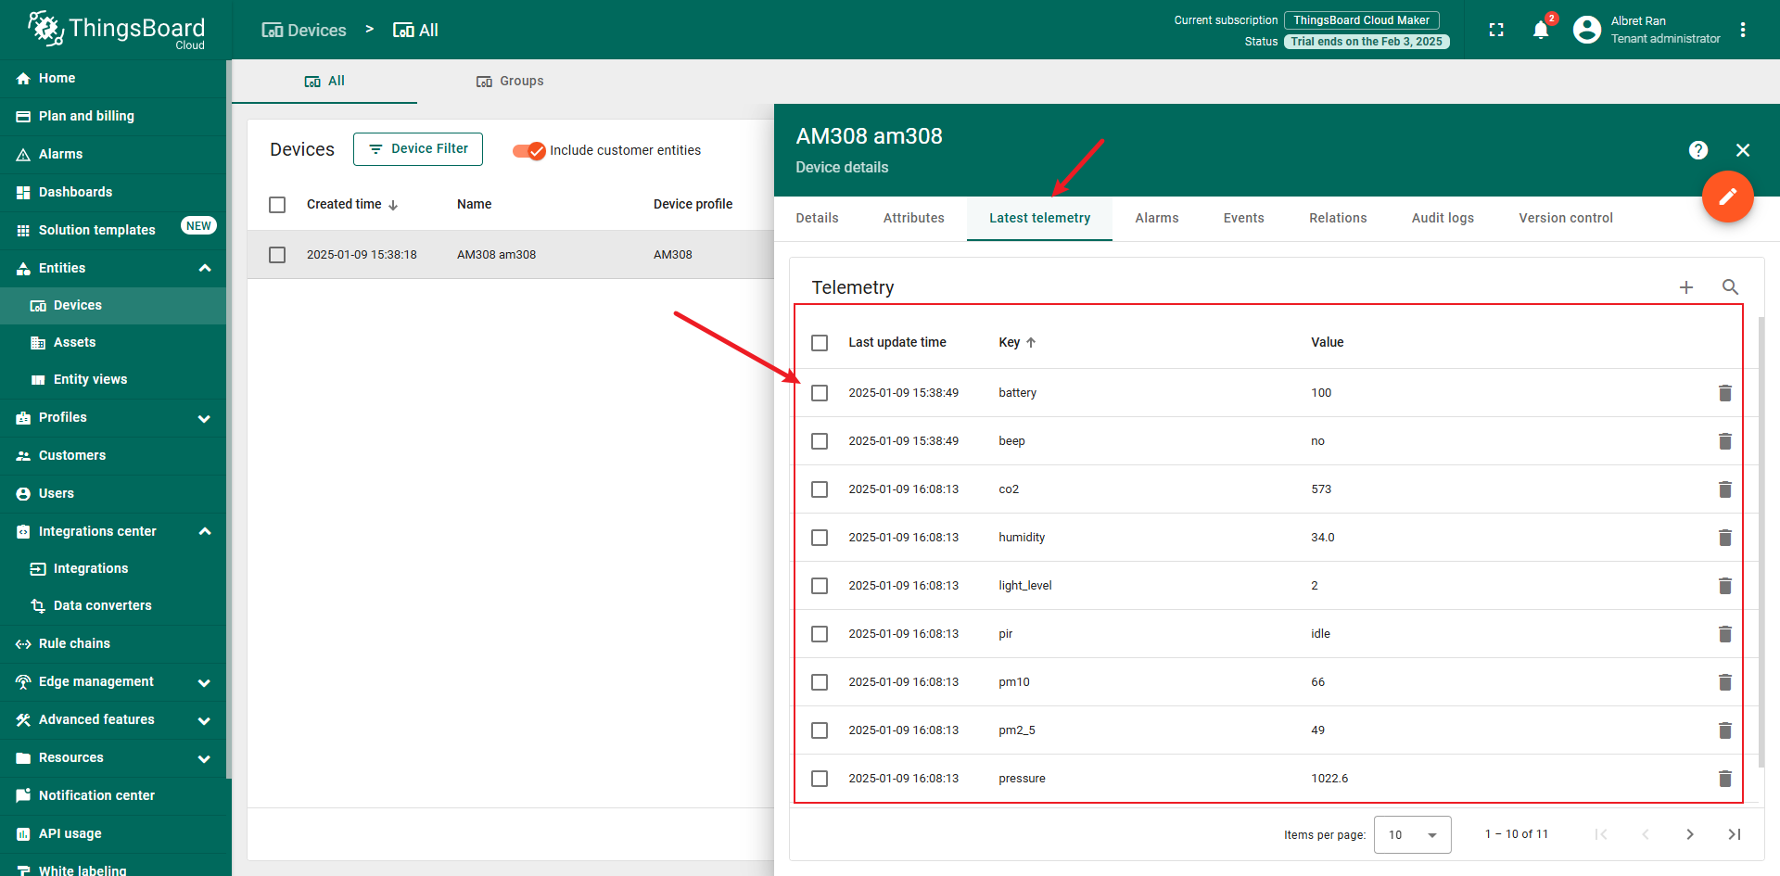Expand Advanced features section
This screenshot has width=1780, height=876.
[x=205, y=720]
